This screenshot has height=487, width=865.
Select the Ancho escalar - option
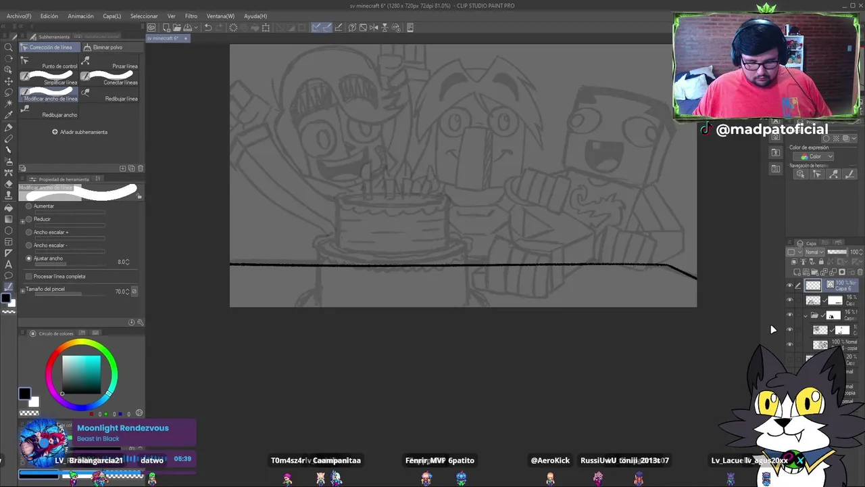[28, 246]
